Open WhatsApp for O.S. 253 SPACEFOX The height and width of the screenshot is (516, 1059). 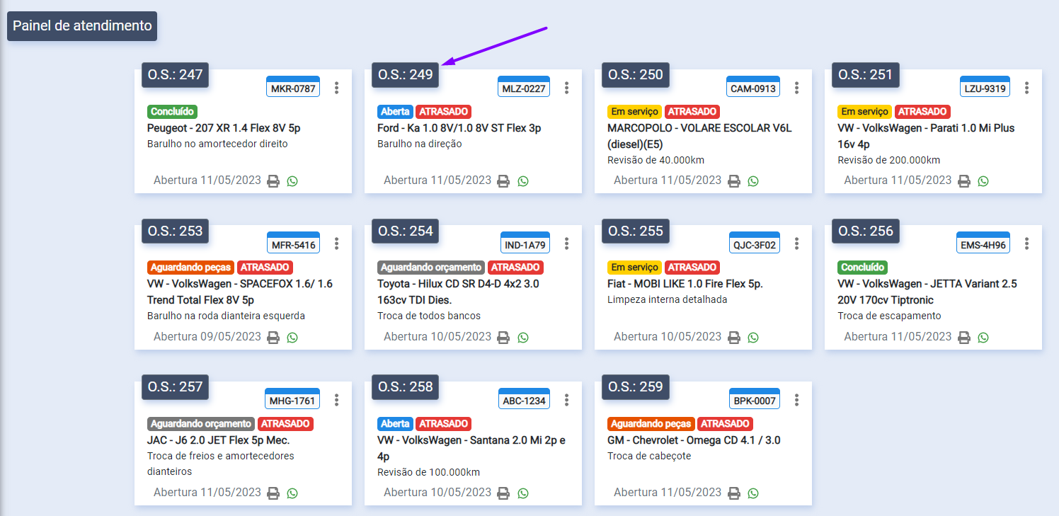pos(292,338)
